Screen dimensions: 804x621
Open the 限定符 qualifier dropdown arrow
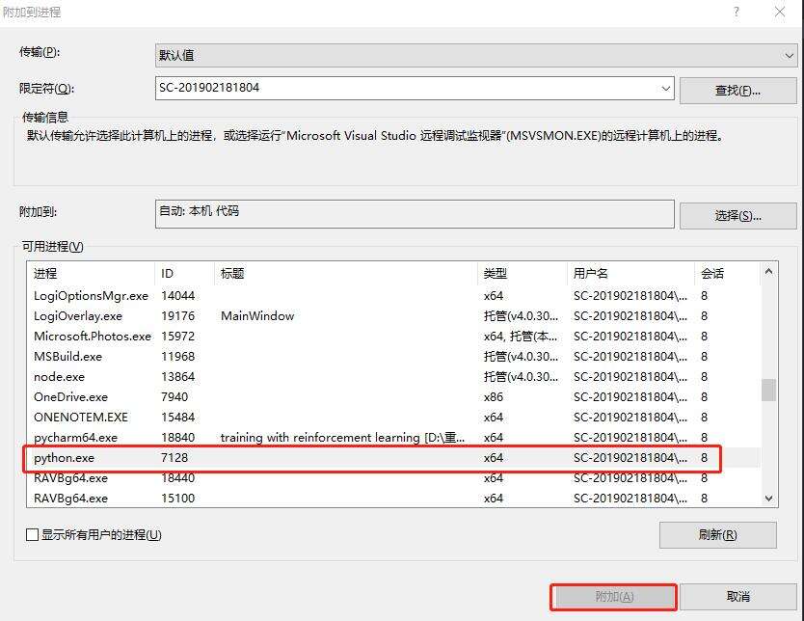[671, 88]
